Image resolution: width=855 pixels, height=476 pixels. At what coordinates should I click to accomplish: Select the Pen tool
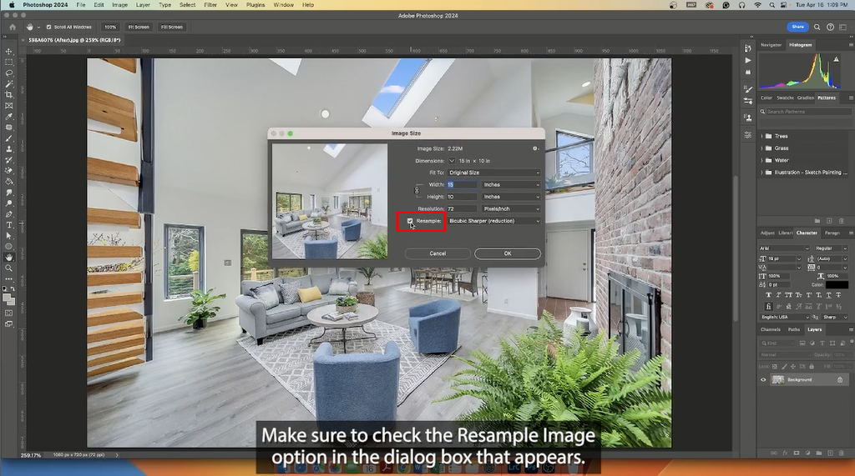(8, 214)
